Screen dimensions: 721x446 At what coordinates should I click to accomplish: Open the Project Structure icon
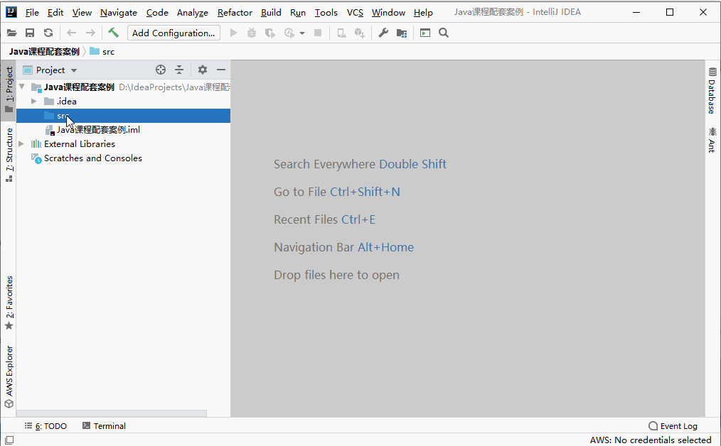(x=402, y=33)
